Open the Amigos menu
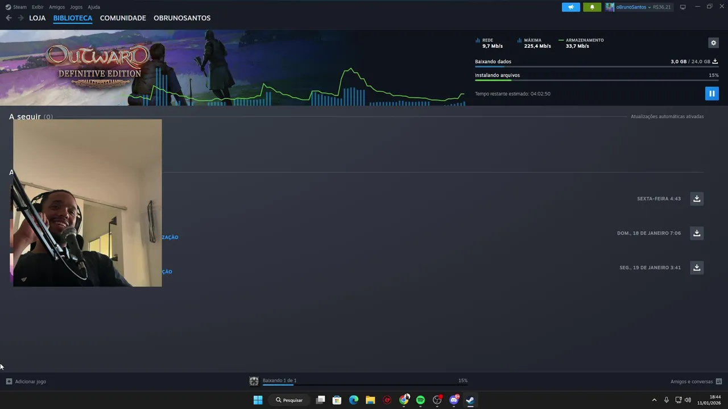Image resolution: width=728 pixels, height=409 pixels. click(56, 7)
